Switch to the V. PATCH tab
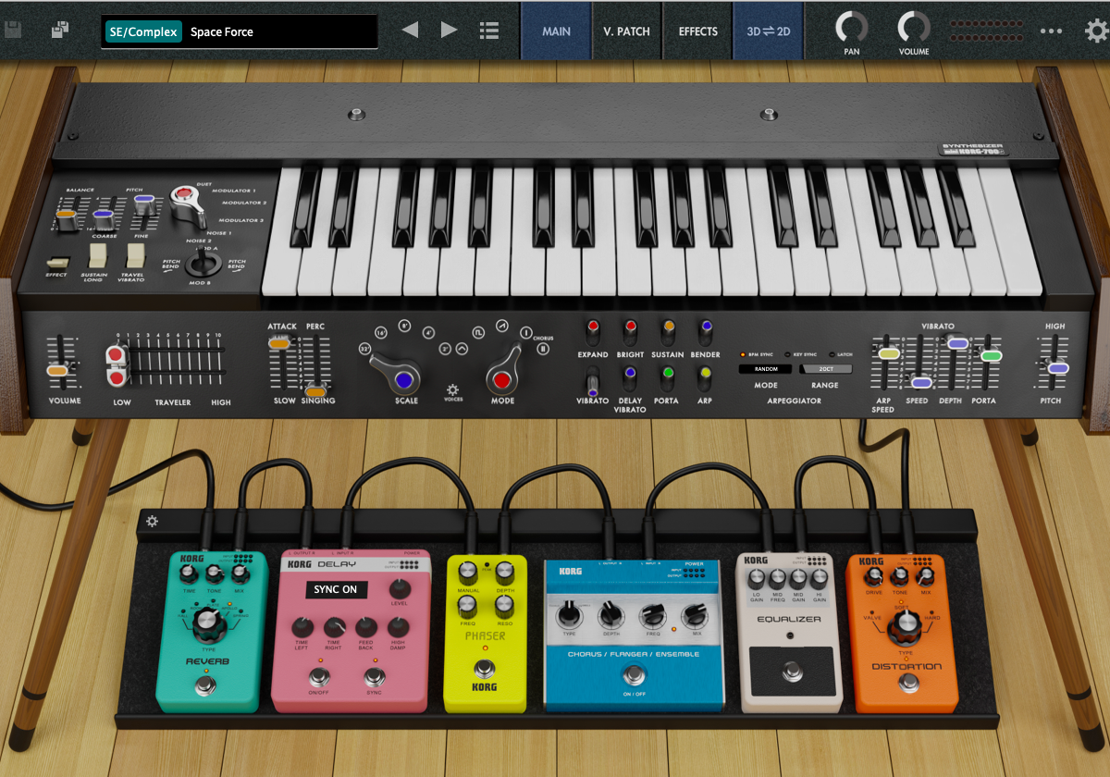1110x777 pixels. (x=626, y=31)
